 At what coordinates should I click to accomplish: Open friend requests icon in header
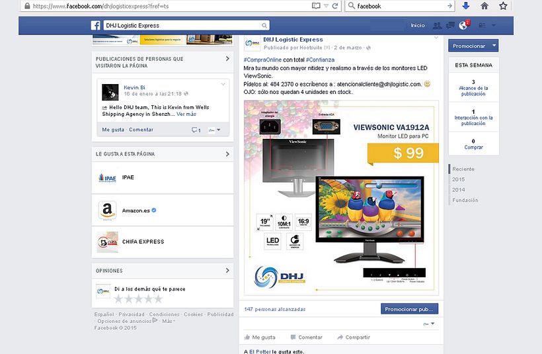[438, 25]
